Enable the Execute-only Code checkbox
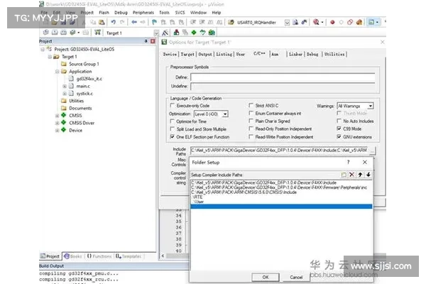 pos(172,105)
